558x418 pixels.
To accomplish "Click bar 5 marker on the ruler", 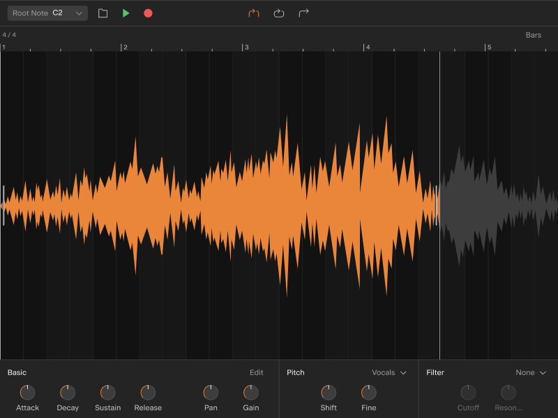I will tap(488, 47).
